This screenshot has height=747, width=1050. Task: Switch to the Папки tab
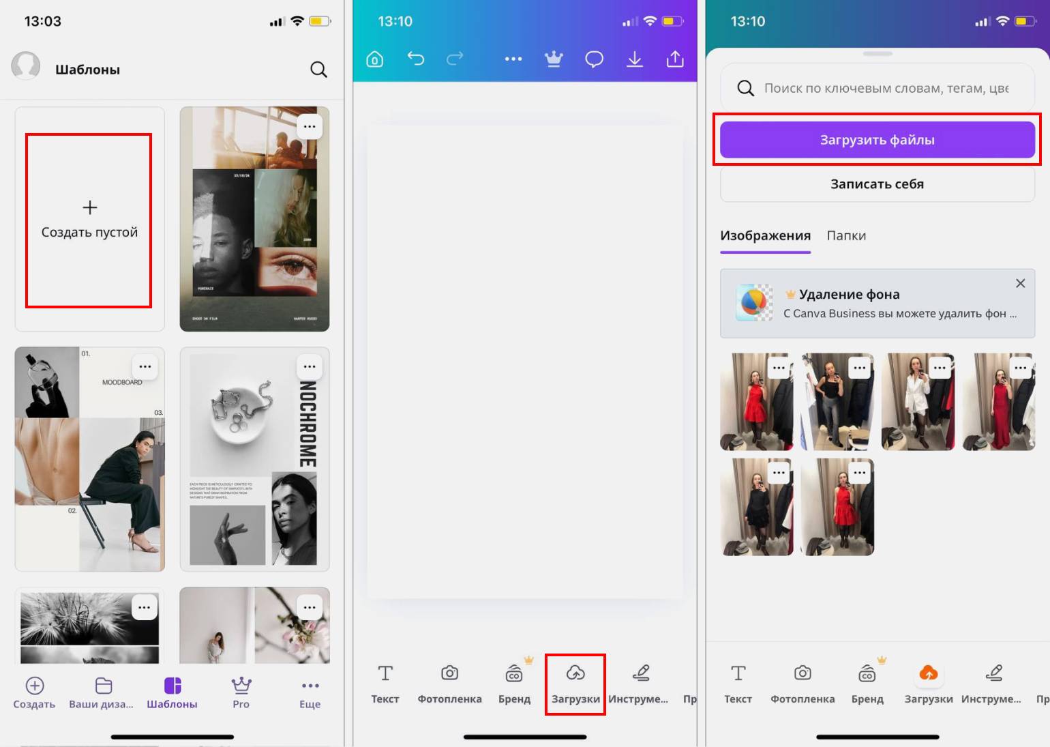(846, 236)
